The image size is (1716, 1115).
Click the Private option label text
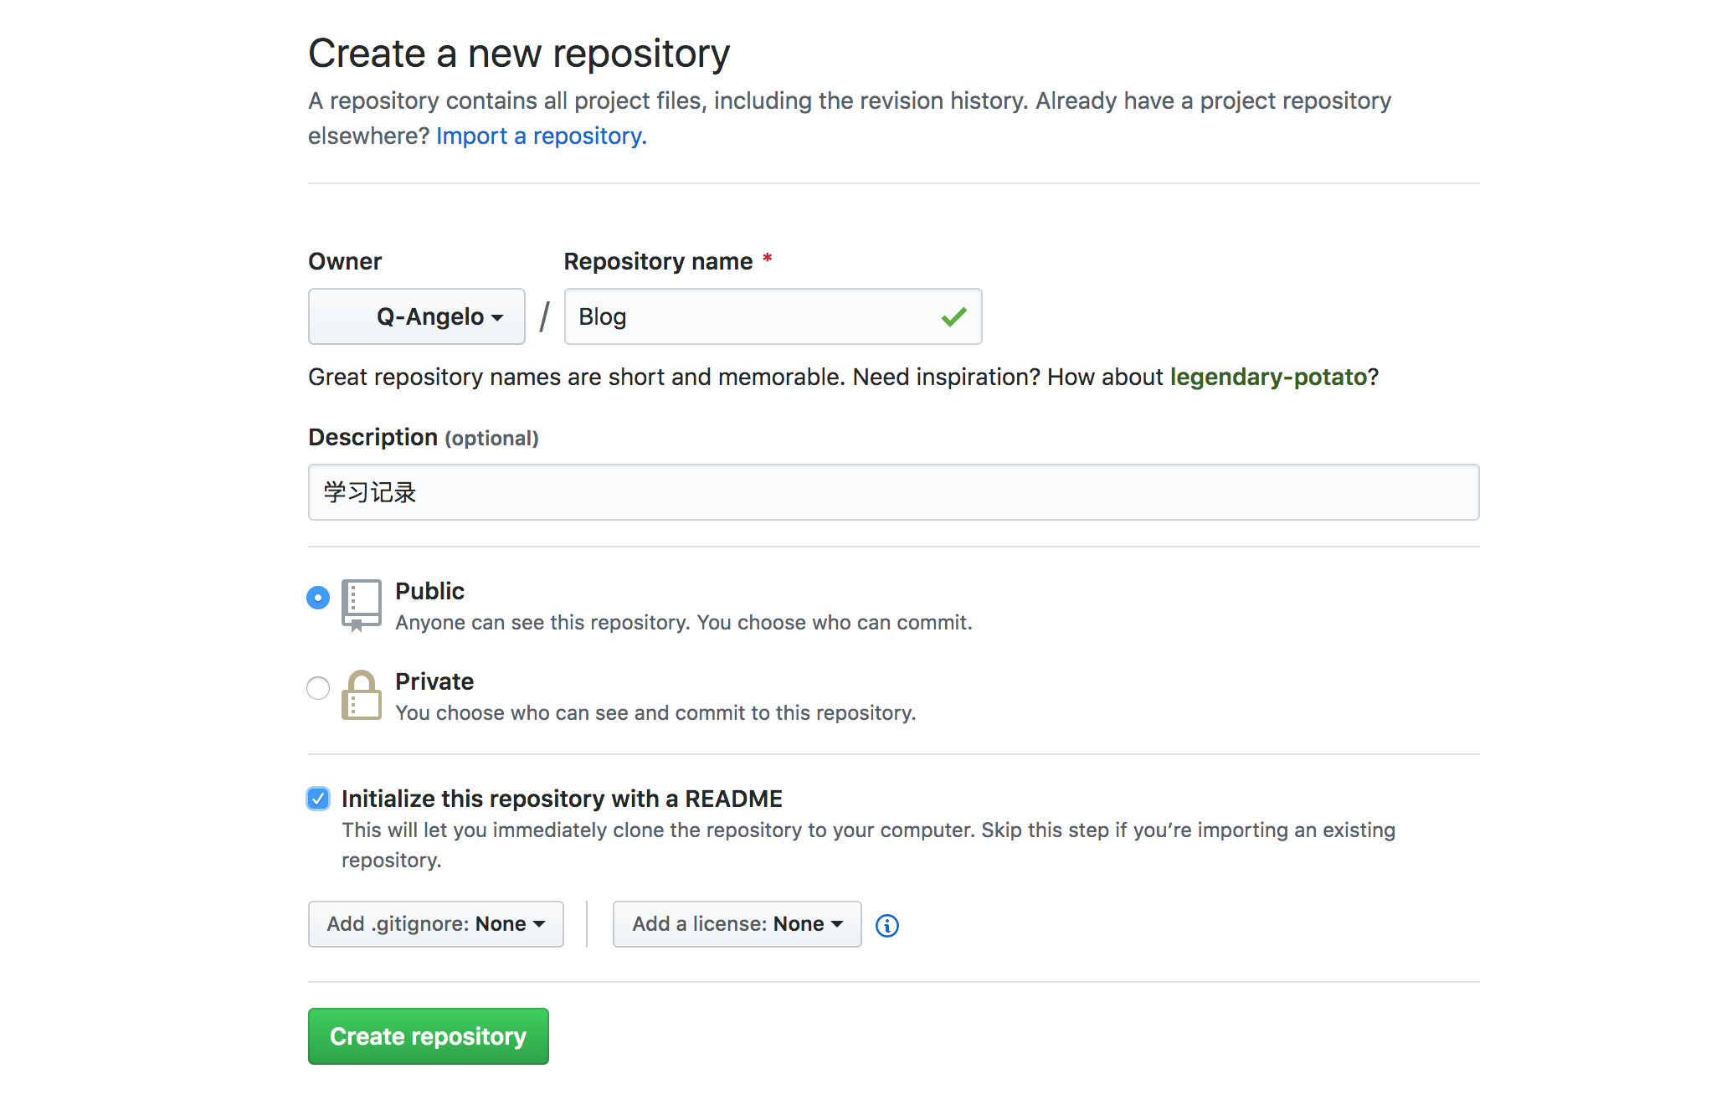(x=434, y=681)
